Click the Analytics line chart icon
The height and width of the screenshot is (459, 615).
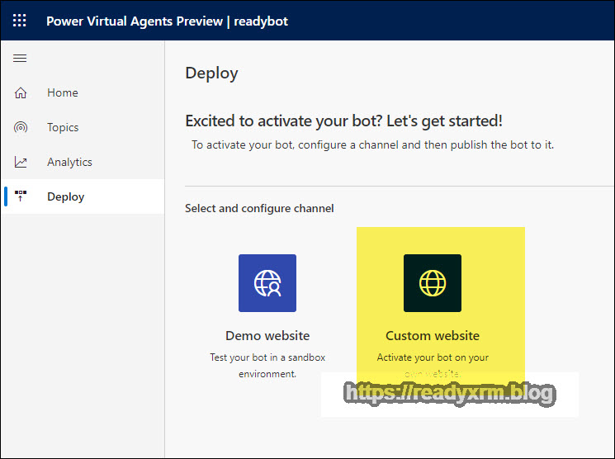[x=21, y=163]
